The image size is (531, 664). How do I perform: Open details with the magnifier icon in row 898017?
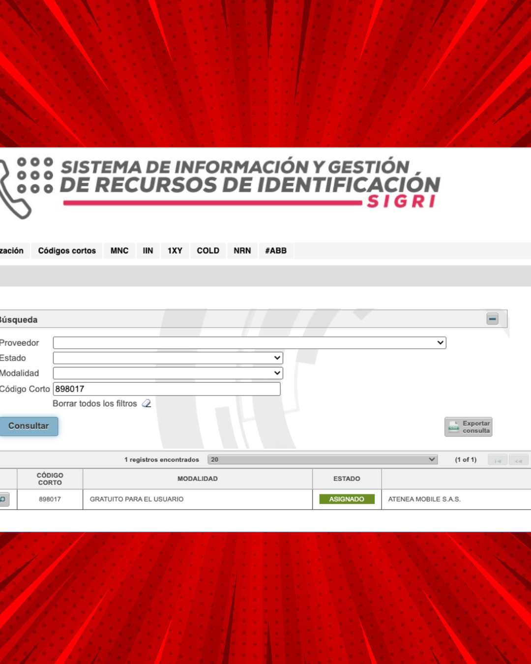[3, 499]
